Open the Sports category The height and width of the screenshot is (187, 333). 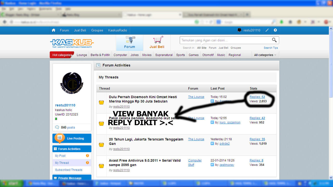(x=180, y=55)
